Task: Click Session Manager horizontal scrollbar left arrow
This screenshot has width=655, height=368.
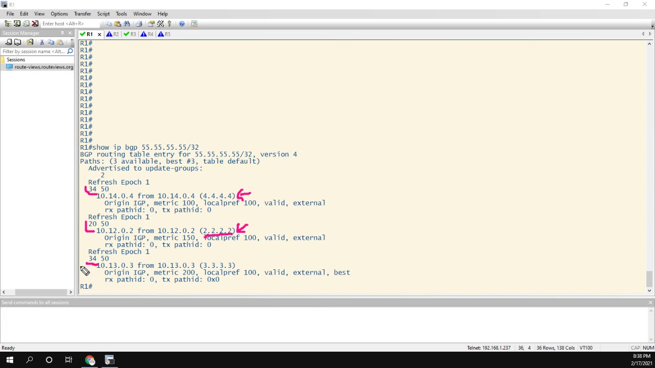Action: 4,292
